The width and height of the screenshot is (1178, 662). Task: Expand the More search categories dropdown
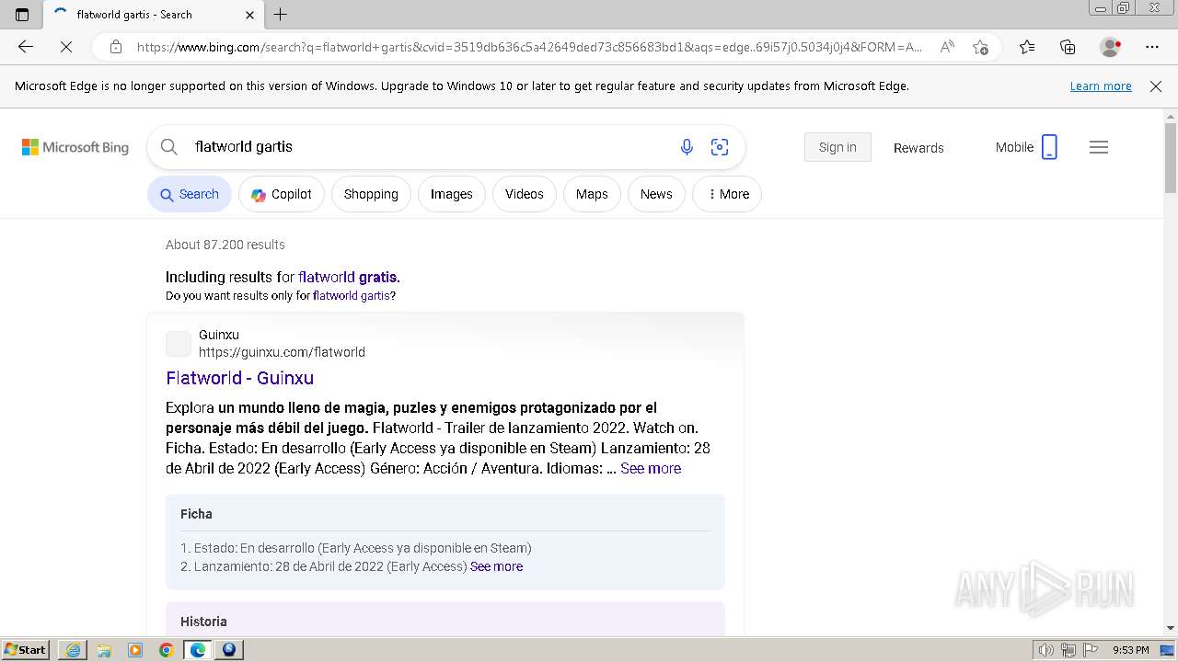(727, 194)
